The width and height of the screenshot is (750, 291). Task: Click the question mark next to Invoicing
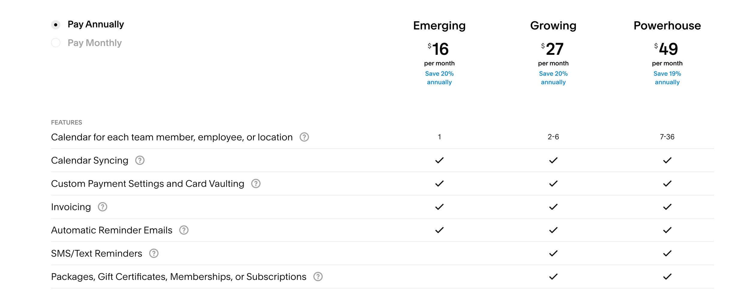click(x=103, y=207)
